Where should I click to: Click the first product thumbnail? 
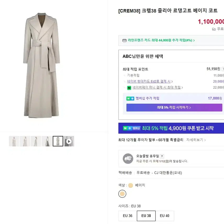[x=14, y=141]
